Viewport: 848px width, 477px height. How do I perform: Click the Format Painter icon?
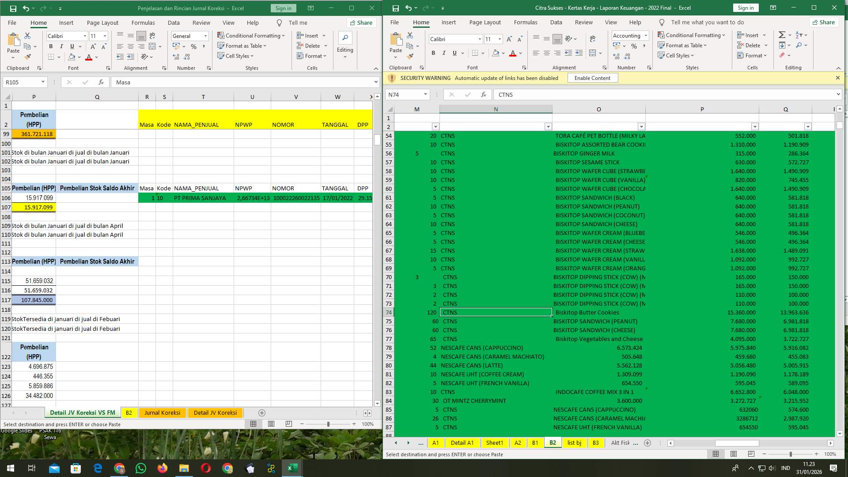[x=410, y=56]
